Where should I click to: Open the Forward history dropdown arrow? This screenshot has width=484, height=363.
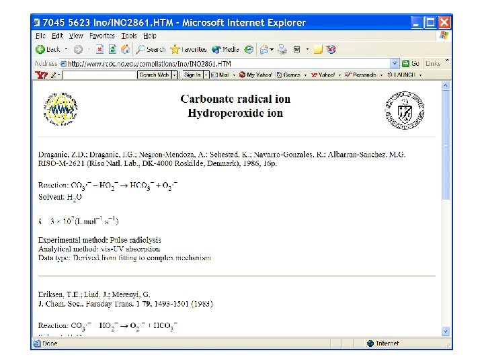point(89,49)
